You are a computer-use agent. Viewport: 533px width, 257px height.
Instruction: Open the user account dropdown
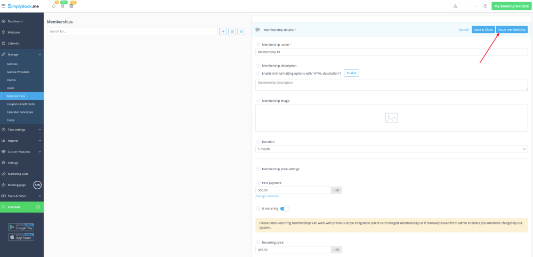pos(465,6)
